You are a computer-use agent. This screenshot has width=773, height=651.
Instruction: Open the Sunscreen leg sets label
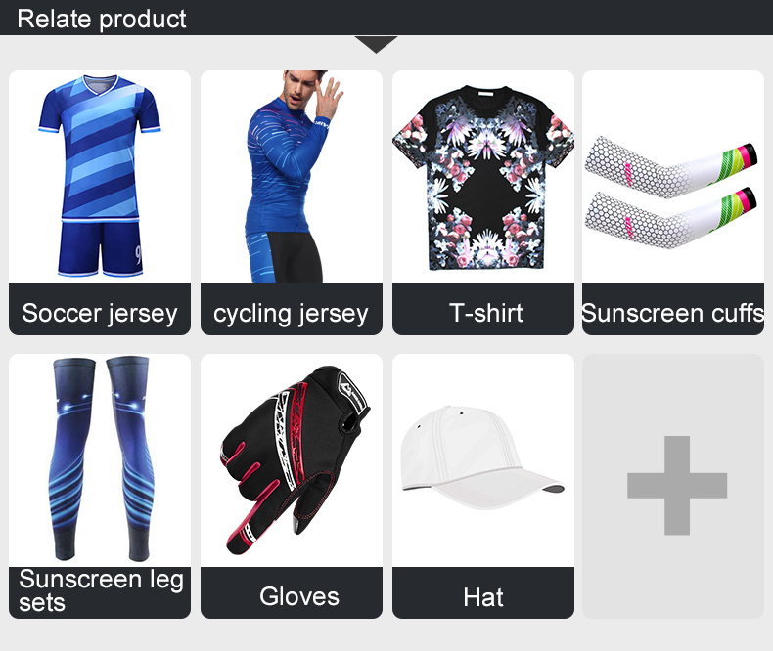(x=100, y=592)
